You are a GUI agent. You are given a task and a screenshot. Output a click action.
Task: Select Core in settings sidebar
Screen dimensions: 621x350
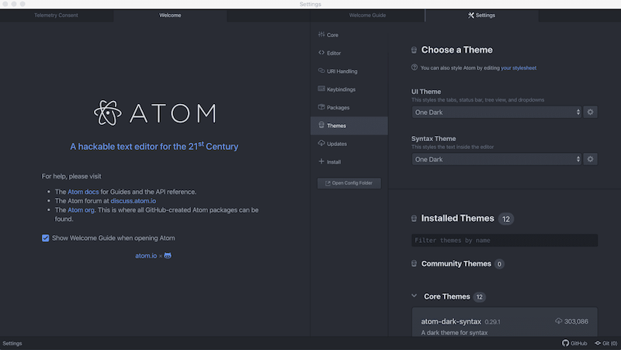[x=332, y=35]
